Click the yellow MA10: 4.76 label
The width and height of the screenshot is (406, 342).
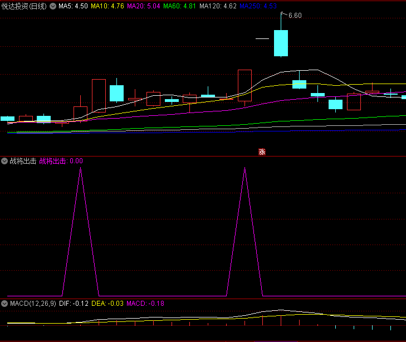(x=107, y=6)
